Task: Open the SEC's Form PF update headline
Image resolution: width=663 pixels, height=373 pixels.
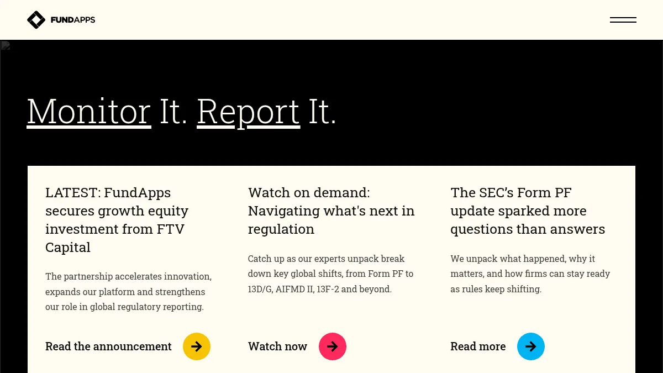Action: point(528,211)
